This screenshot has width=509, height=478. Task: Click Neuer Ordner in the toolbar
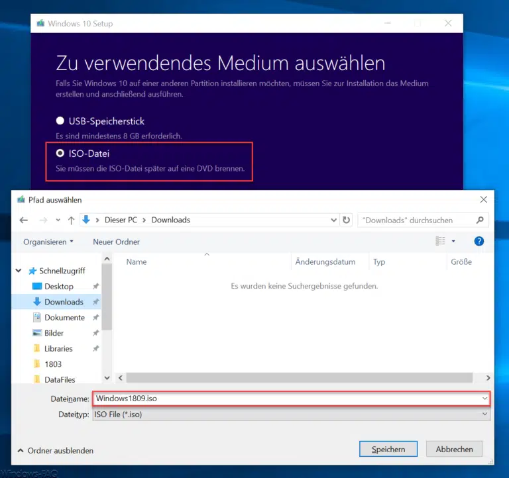(116, 242)
